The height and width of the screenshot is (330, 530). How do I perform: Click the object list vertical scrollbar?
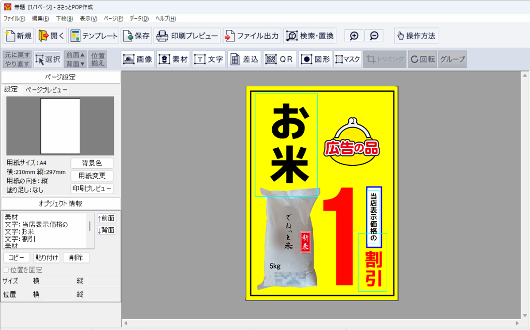pos(90,227)
